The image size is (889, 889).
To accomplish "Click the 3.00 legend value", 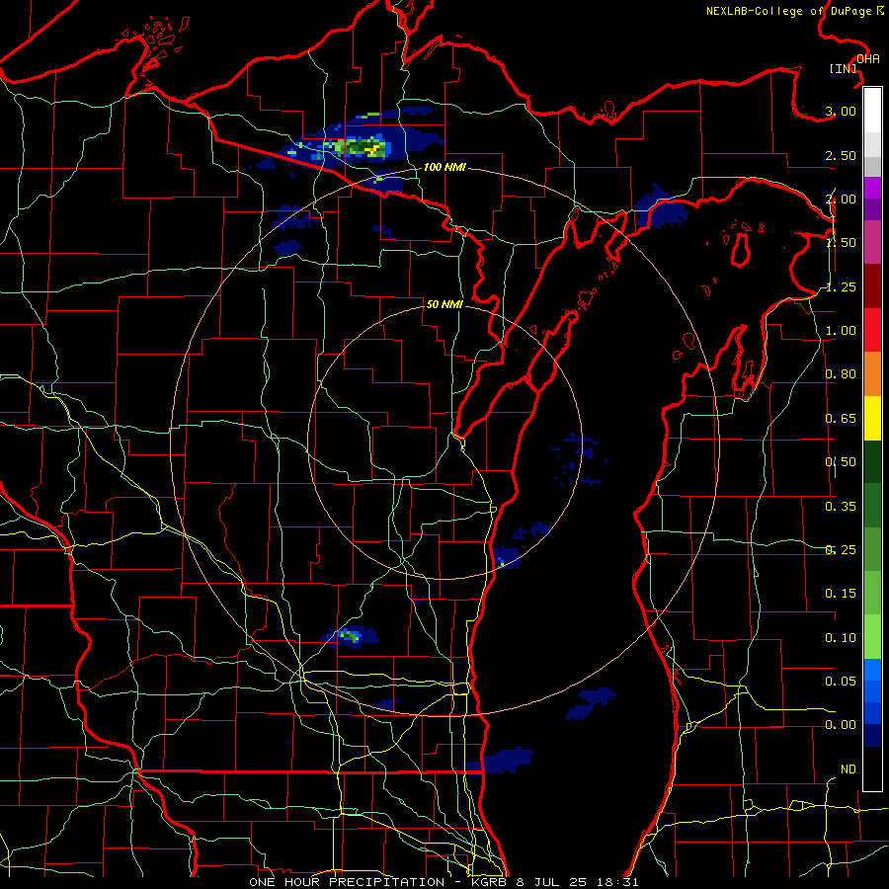I will coord(841,111).
